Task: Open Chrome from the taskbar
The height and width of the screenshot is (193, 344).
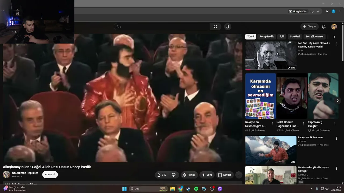Action: (180, 189)
